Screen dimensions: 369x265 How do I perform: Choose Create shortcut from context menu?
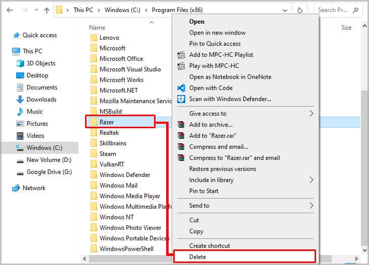tap(209, 246)
